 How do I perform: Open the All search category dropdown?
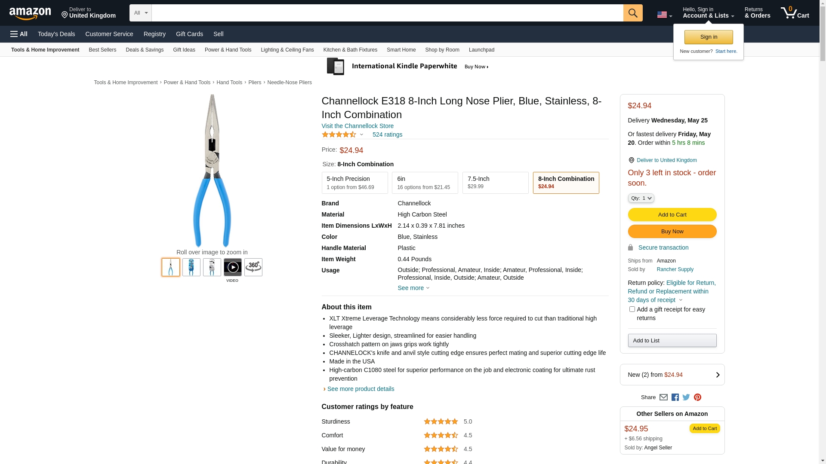click(x=141, y=13)
